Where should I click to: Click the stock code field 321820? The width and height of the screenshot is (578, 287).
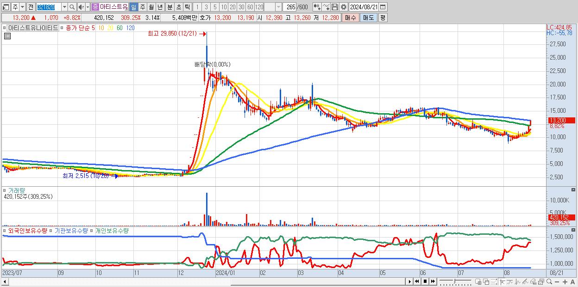pyautogui.click(x=49, y=7)
